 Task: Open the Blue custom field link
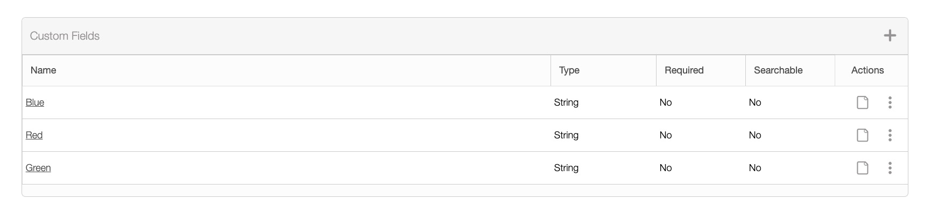(35, 102)
